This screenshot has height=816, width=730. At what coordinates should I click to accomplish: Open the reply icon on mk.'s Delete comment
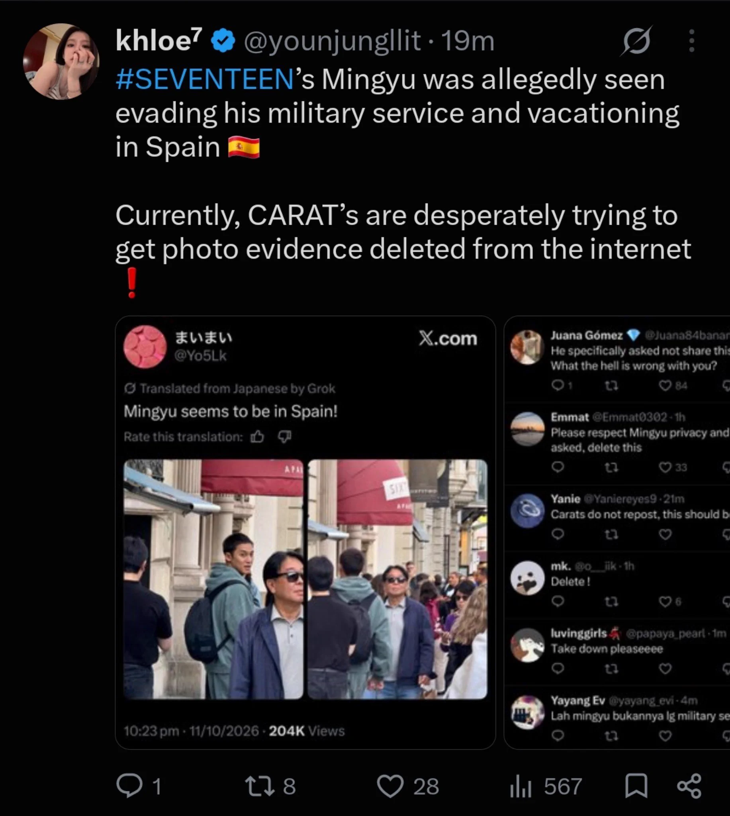558,601
